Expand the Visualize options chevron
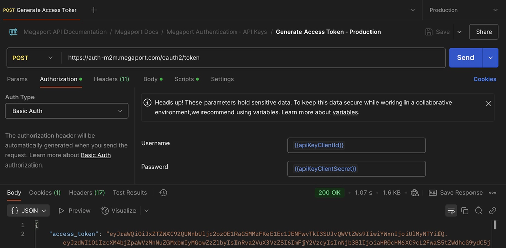The height and width of the screenshot is (248, 506). click(146, 211)
